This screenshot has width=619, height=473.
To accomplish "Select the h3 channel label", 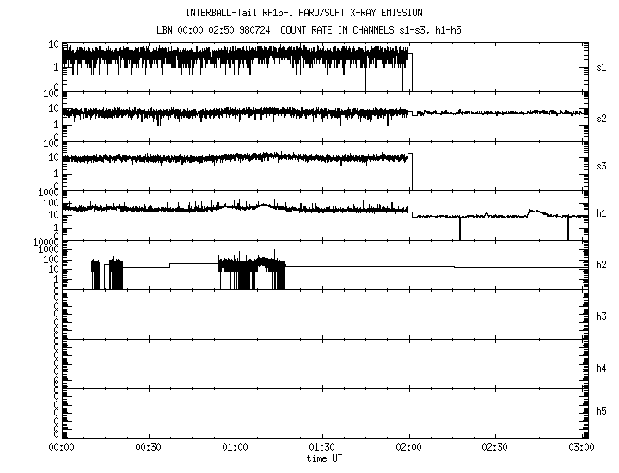I will pos(602,316).
